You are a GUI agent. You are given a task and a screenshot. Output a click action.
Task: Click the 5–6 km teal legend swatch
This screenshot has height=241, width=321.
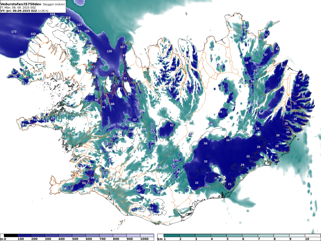click(x=234, y=235)
